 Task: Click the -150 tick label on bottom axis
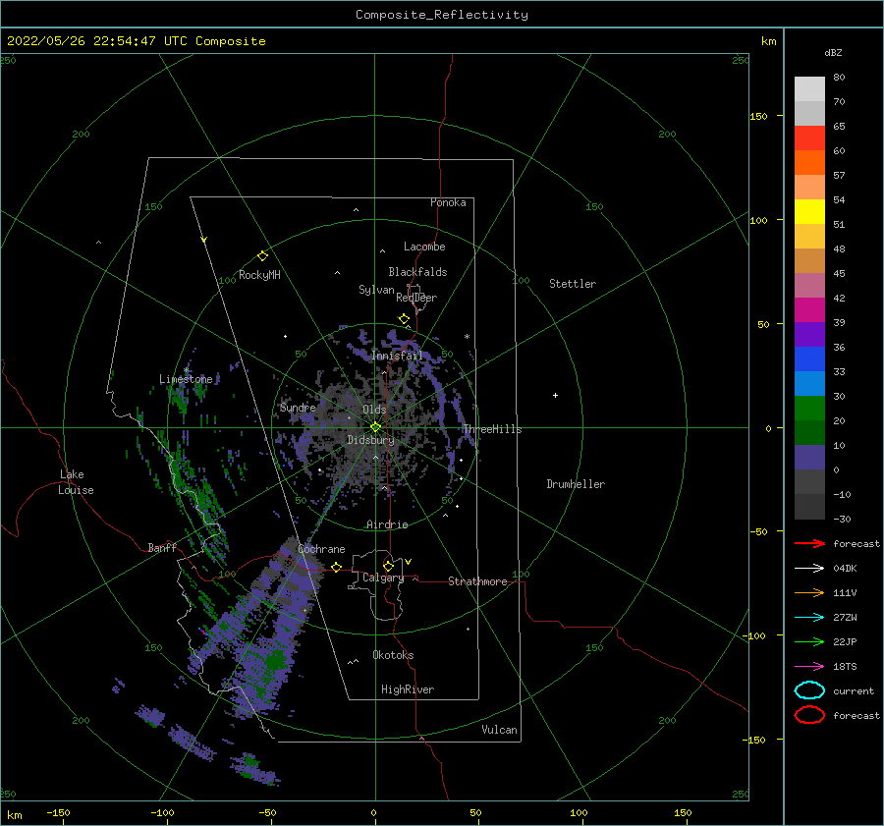(58, 812)
